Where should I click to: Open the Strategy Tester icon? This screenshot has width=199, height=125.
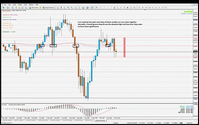[26, 8]
